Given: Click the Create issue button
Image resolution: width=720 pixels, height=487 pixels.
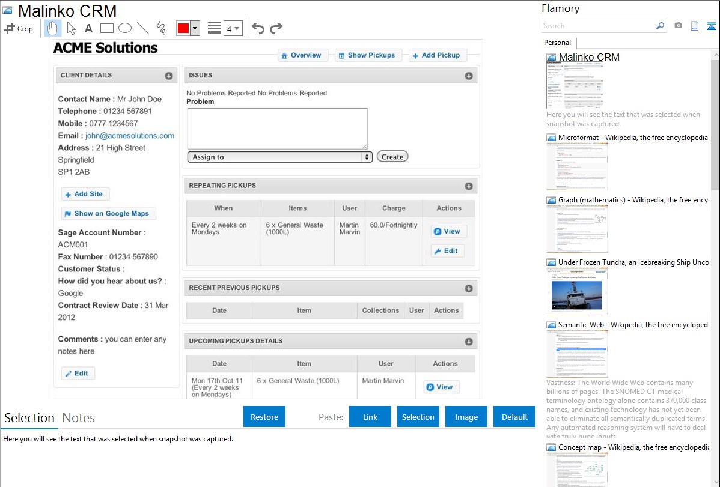Looking at the screenshot, I should 392,157.
